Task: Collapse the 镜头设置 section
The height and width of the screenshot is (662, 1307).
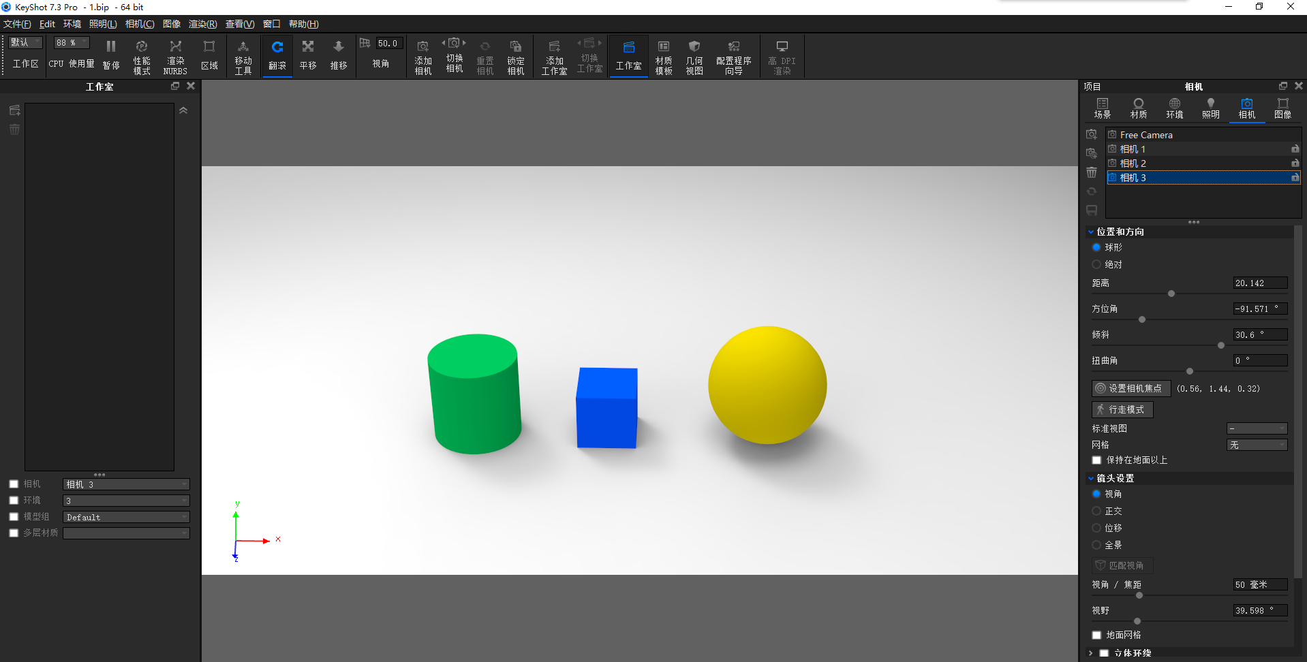Action: 1091,478
